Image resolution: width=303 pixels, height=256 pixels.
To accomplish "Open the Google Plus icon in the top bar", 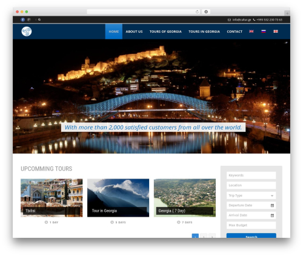I will [x=29, y=19].
